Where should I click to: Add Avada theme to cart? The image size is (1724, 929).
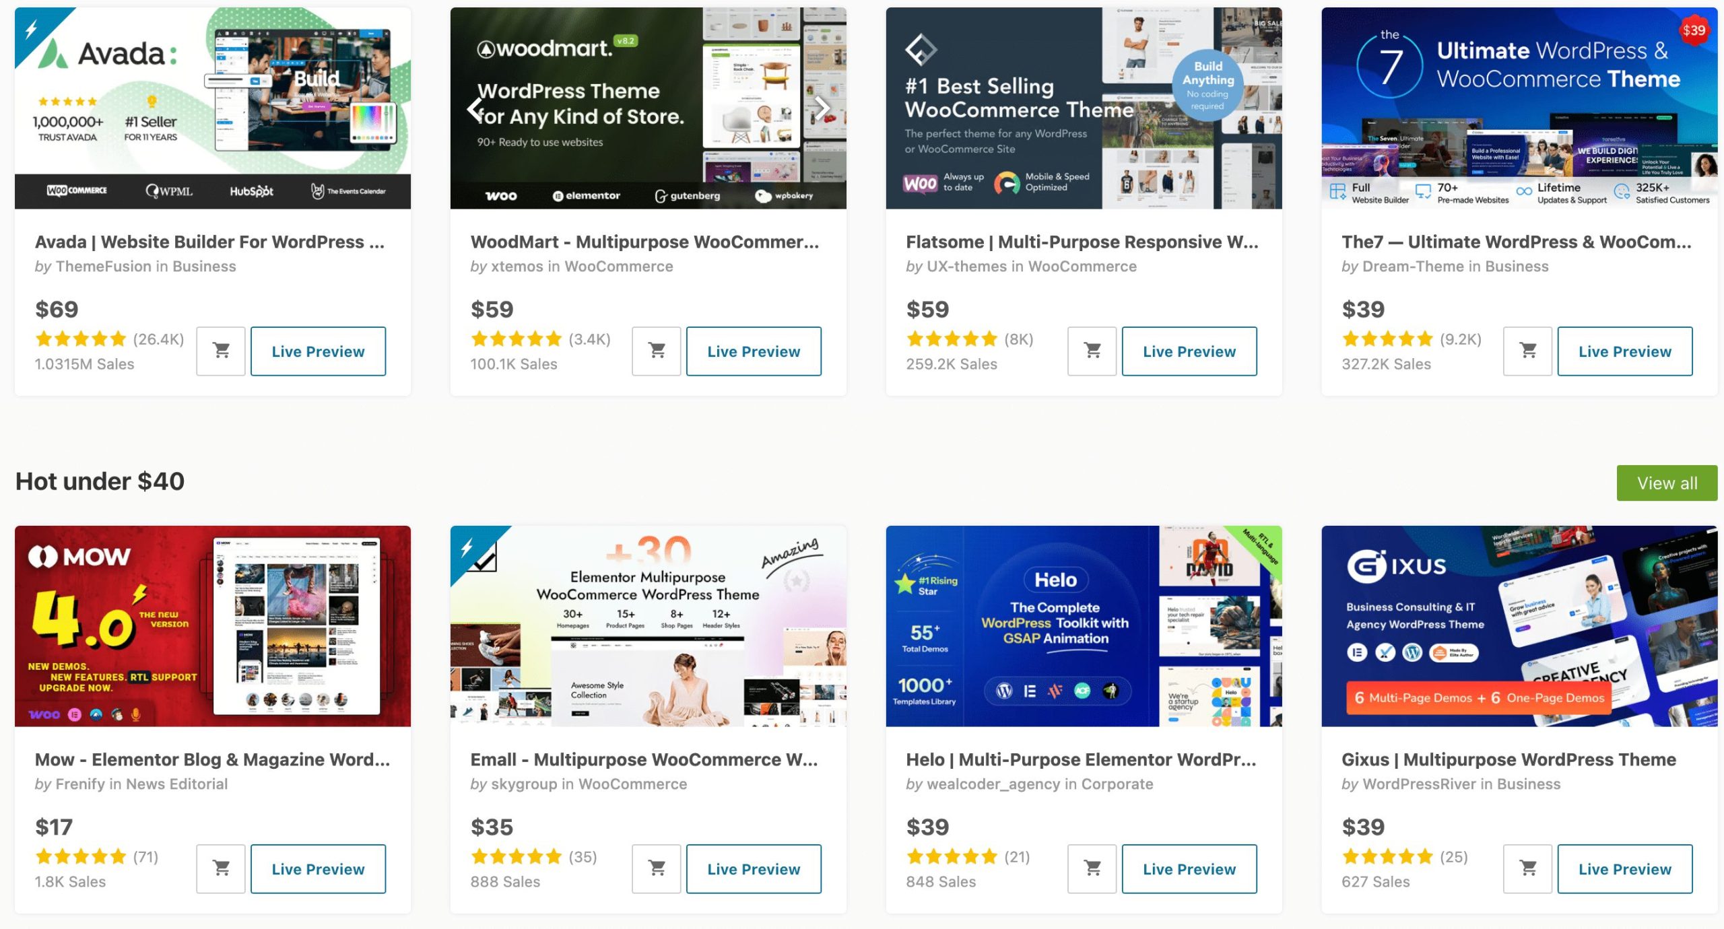pyautogui.click(x=221, y=351)
